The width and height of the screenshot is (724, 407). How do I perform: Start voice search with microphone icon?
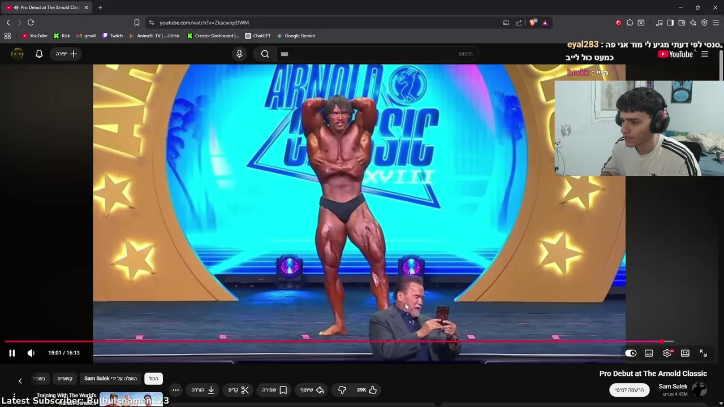[x=239, y=54]
